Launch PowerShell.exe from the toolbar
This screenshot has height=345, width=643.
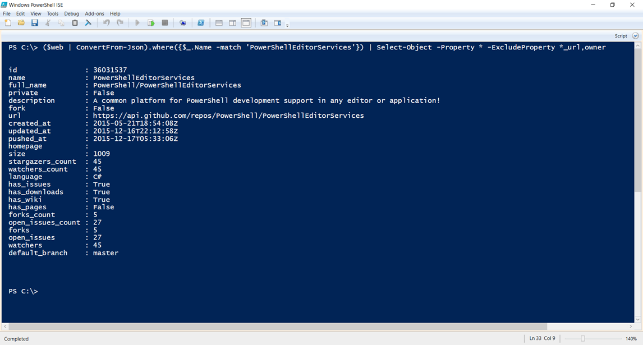pos(201,22)
